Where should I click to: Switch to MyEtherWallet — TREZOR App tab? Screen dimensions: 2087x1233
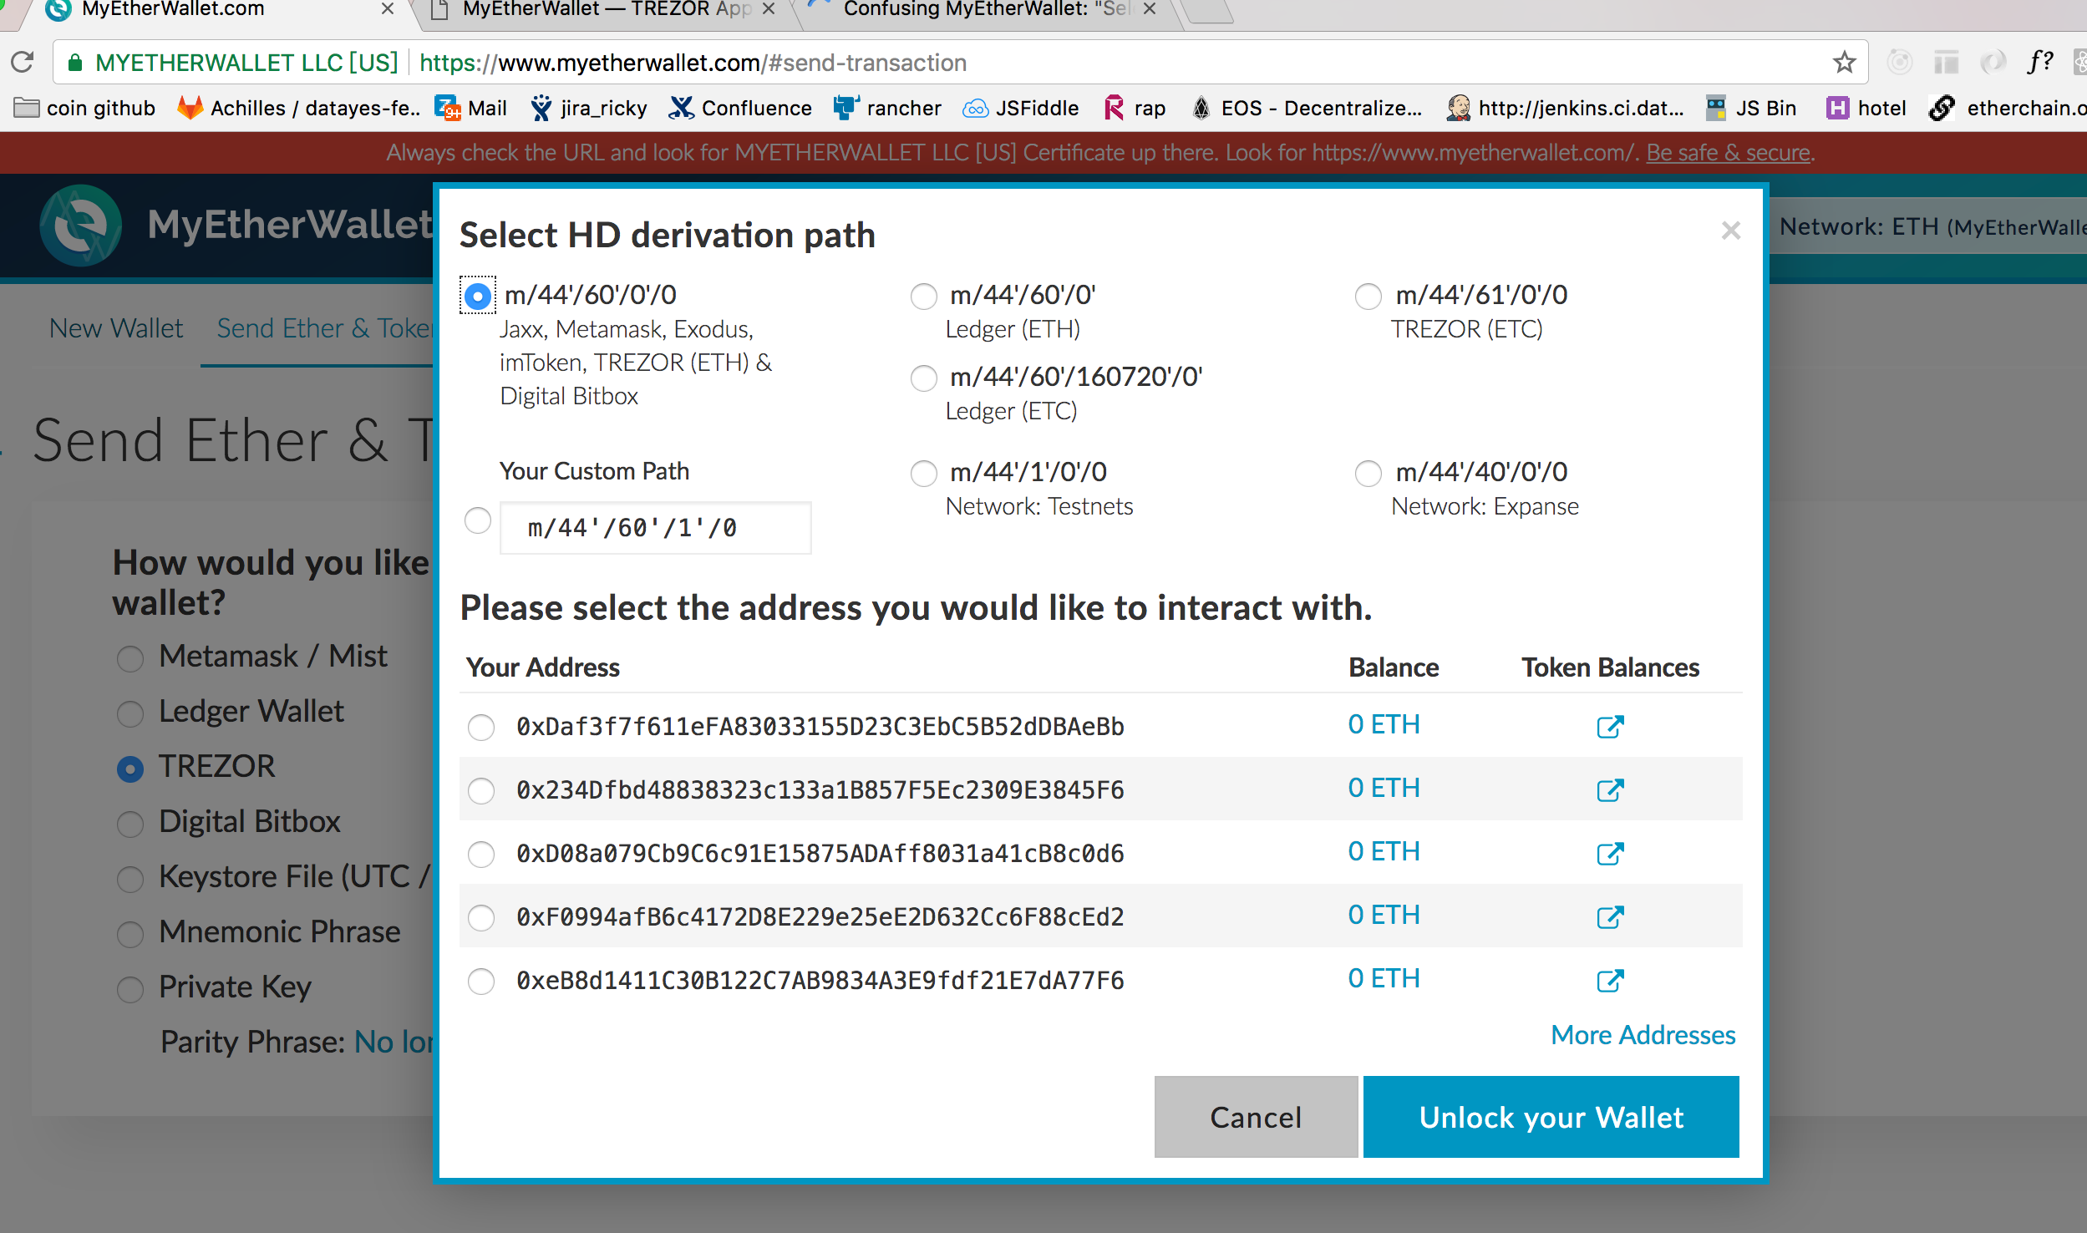point(607,10)
